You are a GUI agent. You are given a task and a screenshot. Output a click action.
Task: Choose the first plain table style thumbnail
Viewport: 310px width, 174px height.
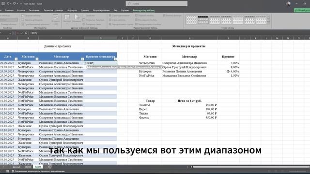pos(191,20)
